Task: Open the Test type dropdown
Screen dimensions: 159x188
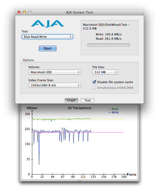Action: [x=47, y=37]
